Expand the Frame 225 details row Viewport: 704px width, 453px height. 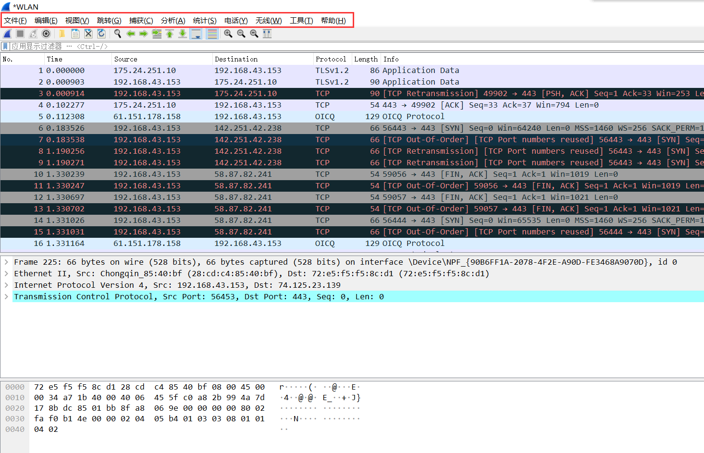click(x=6, y=262)
